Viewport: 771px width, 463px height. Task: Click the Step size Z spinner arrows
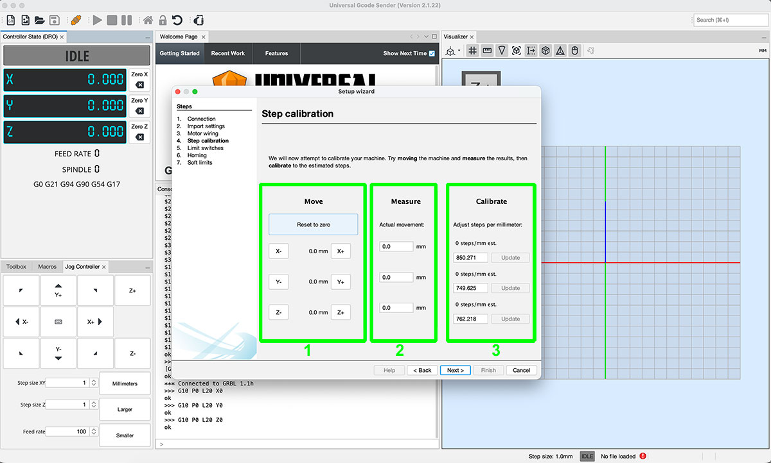pyautogui.click(x=94, y=405)
